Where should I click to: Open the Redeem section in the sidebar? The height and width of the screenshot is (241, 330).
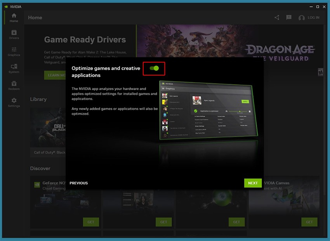click(14, 85)
